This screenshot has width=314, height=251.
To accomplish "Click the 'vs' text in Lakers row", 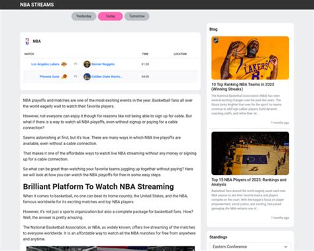I will click(x=76, y=64).
